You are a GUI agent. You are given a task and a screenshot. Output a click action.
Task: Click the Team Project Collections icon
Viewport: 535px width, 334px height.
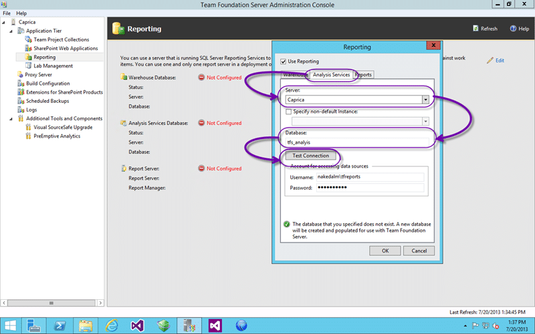(28, 39)
